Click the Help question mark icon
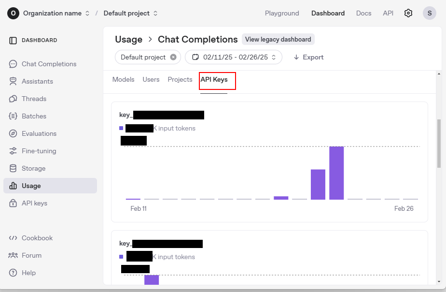This screenshot has width=446, height=292. [x=13, y=273]
